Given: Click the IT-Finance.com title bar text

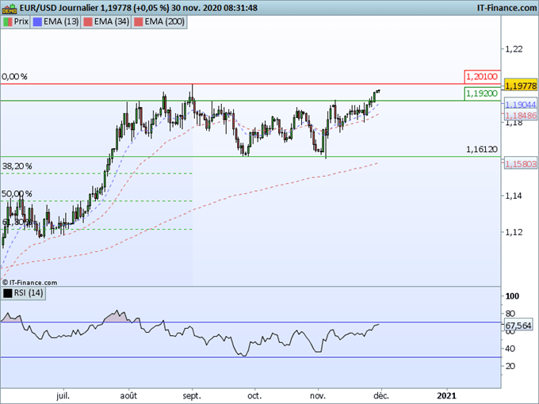Looking at the screenshot, I should click(x=507, y=8).
